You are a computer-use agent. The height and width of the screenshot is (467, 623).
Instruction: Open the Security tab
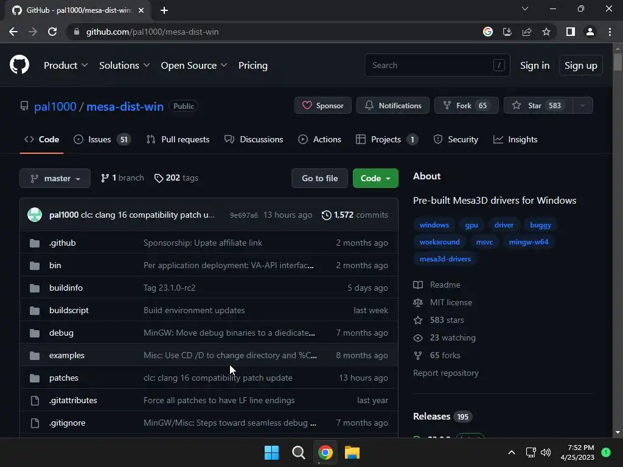point(455,139)
